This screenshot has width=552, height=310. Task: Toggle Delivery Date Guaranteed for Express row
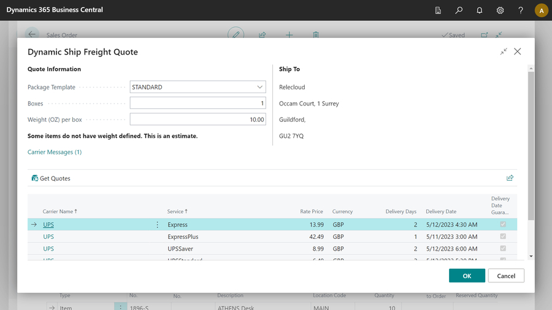(504, 225)
